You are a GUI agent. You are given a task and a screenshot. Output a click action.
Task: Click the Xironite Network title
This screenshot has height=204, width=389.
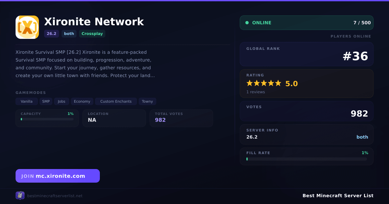94,22
